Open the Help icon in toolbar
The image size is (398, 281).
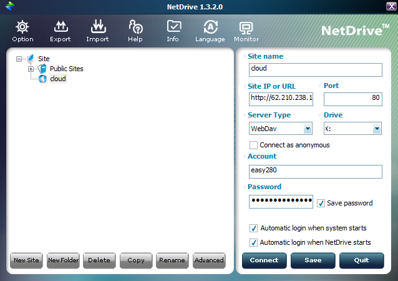pos(135,27)
